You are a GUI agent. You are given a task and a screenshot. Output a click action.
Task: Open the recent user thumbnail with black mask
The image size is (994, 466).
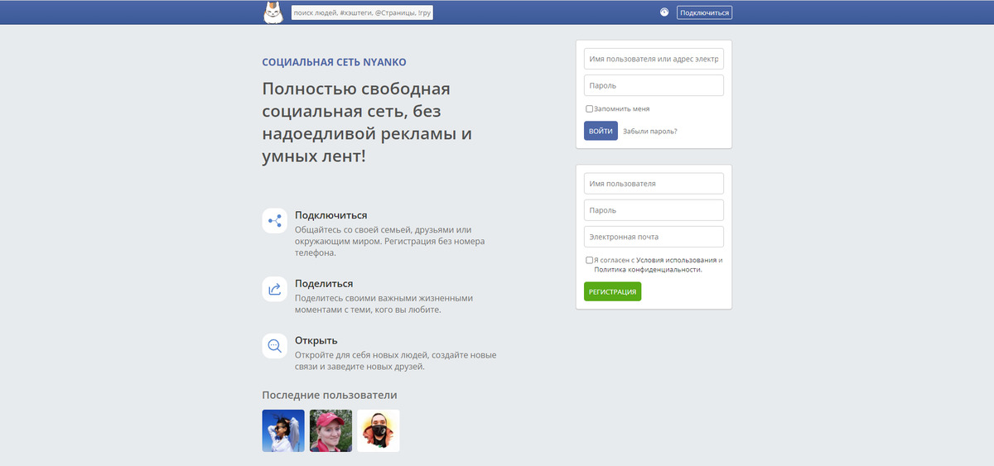click(x=379, y=430)
